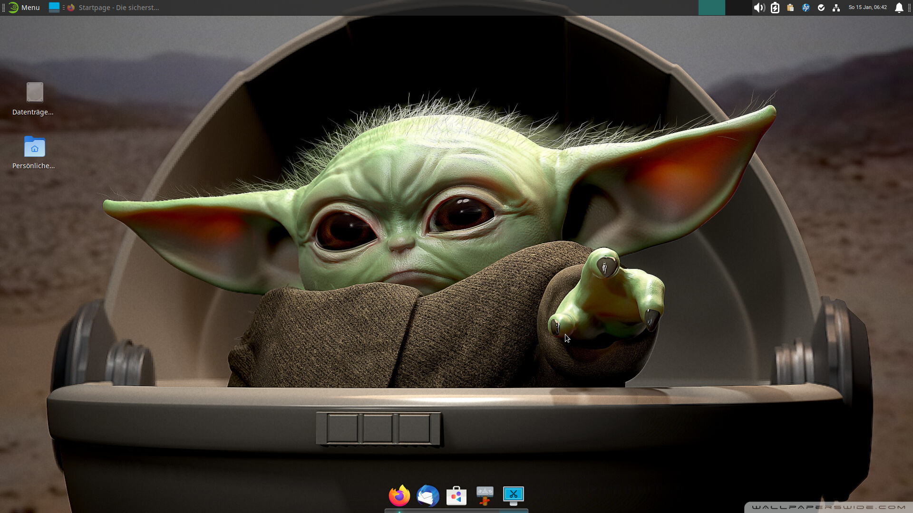Start the screenshot tool from the dock
This screenshot has width=913, height=513.
(514, 495)
